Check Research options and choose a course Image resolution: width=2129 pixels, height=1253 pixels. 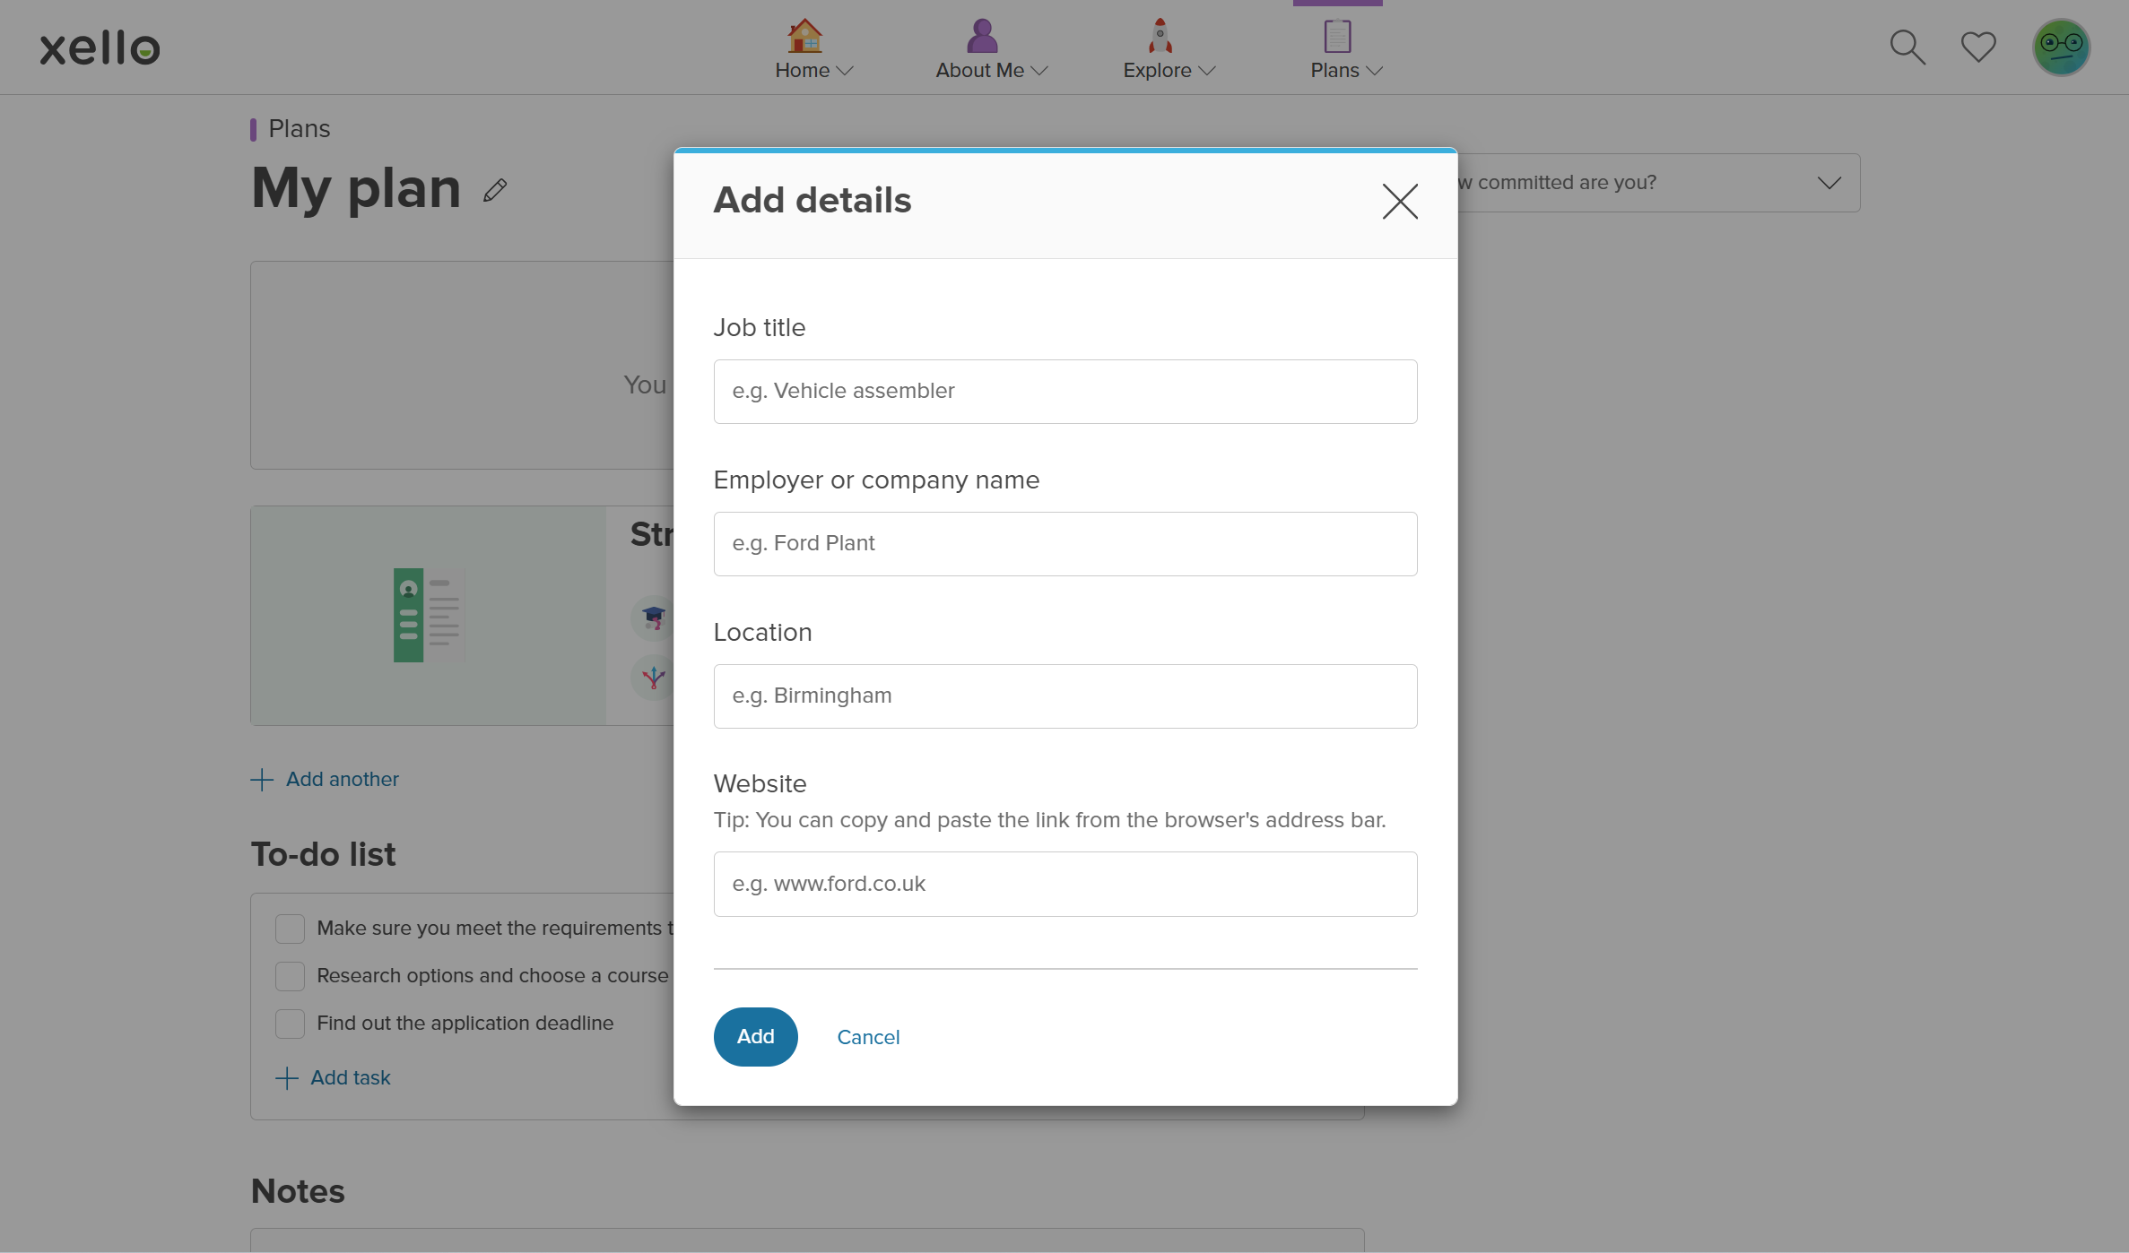pyautogui.click(x=289, y=976)
